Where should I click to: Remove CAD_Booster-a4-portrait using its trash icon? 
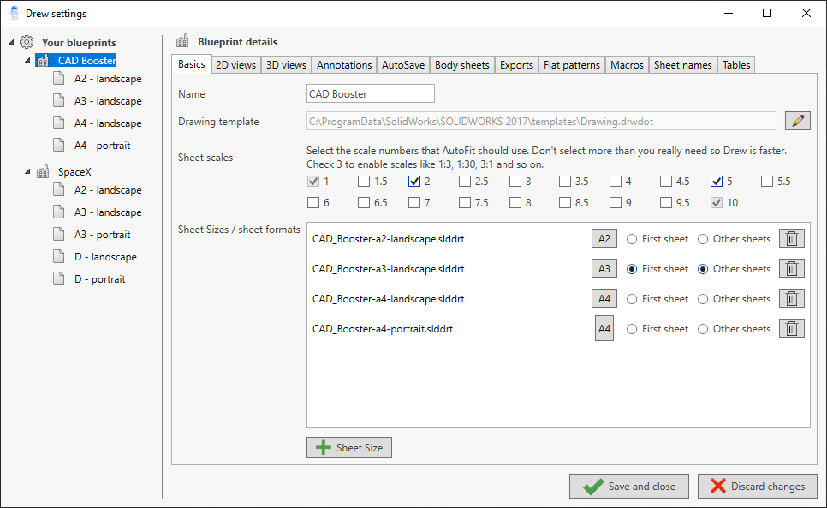[x=791, y=329]
